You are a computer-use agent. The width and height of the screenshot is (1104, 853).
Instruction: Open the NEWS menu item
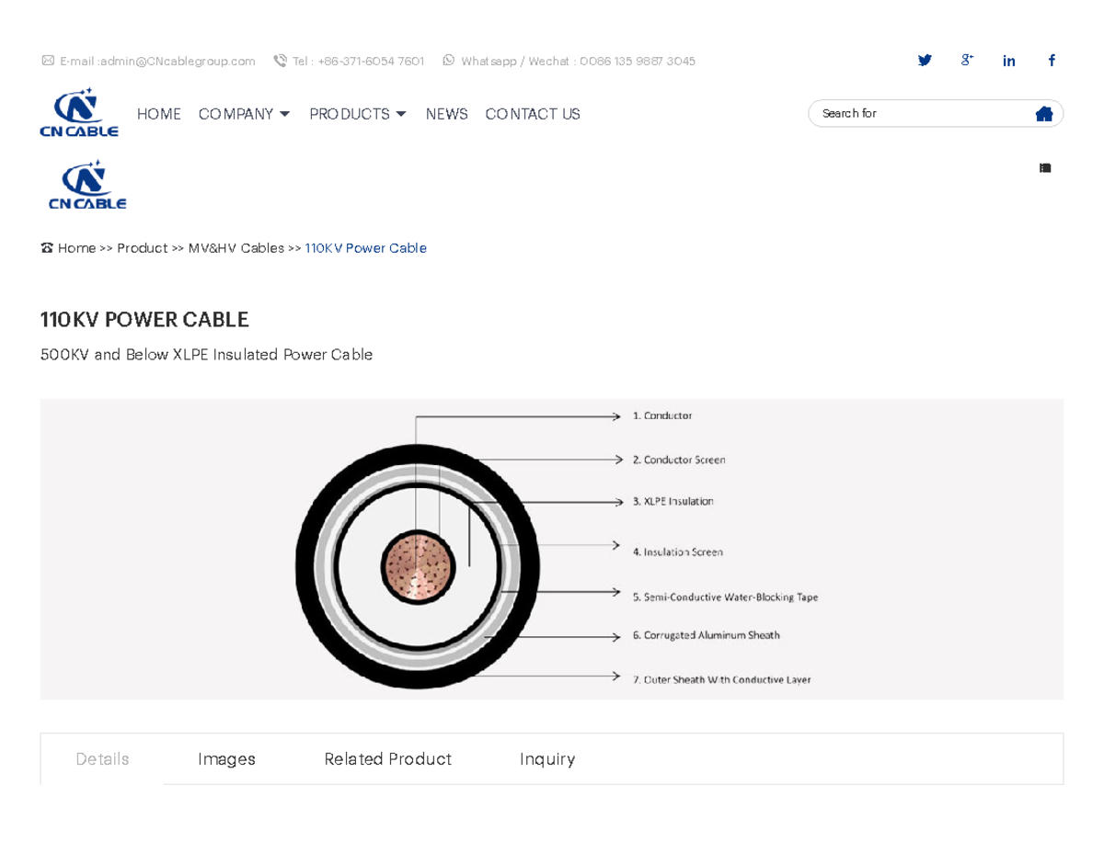(x=447, y=114)
